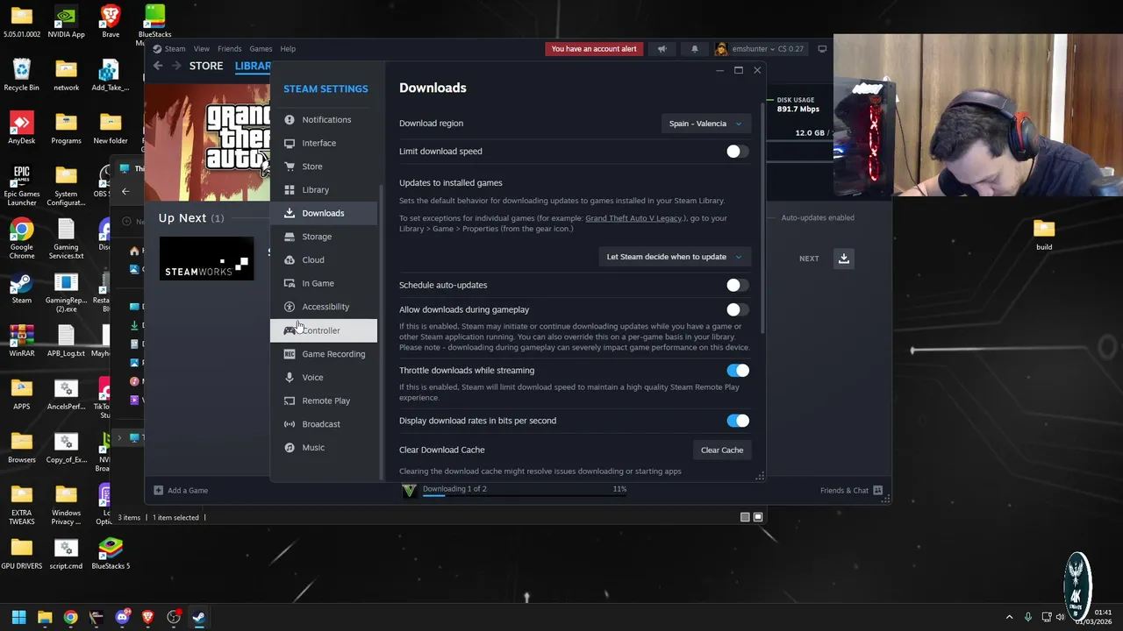Toggle Display download rates in bits

click(x=738, y=421)
